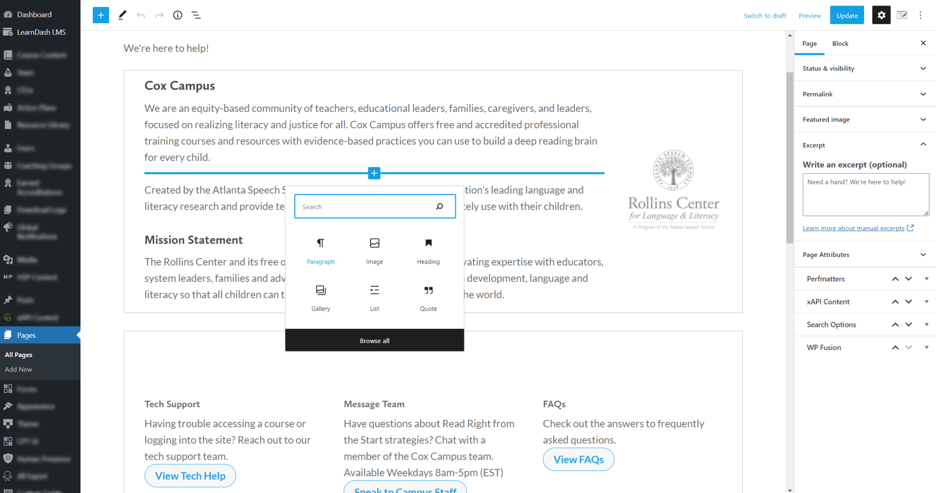Screen dimensions: 936x493
Task: Collapse the Excerpt panel
Action: [x=864, y=145]
